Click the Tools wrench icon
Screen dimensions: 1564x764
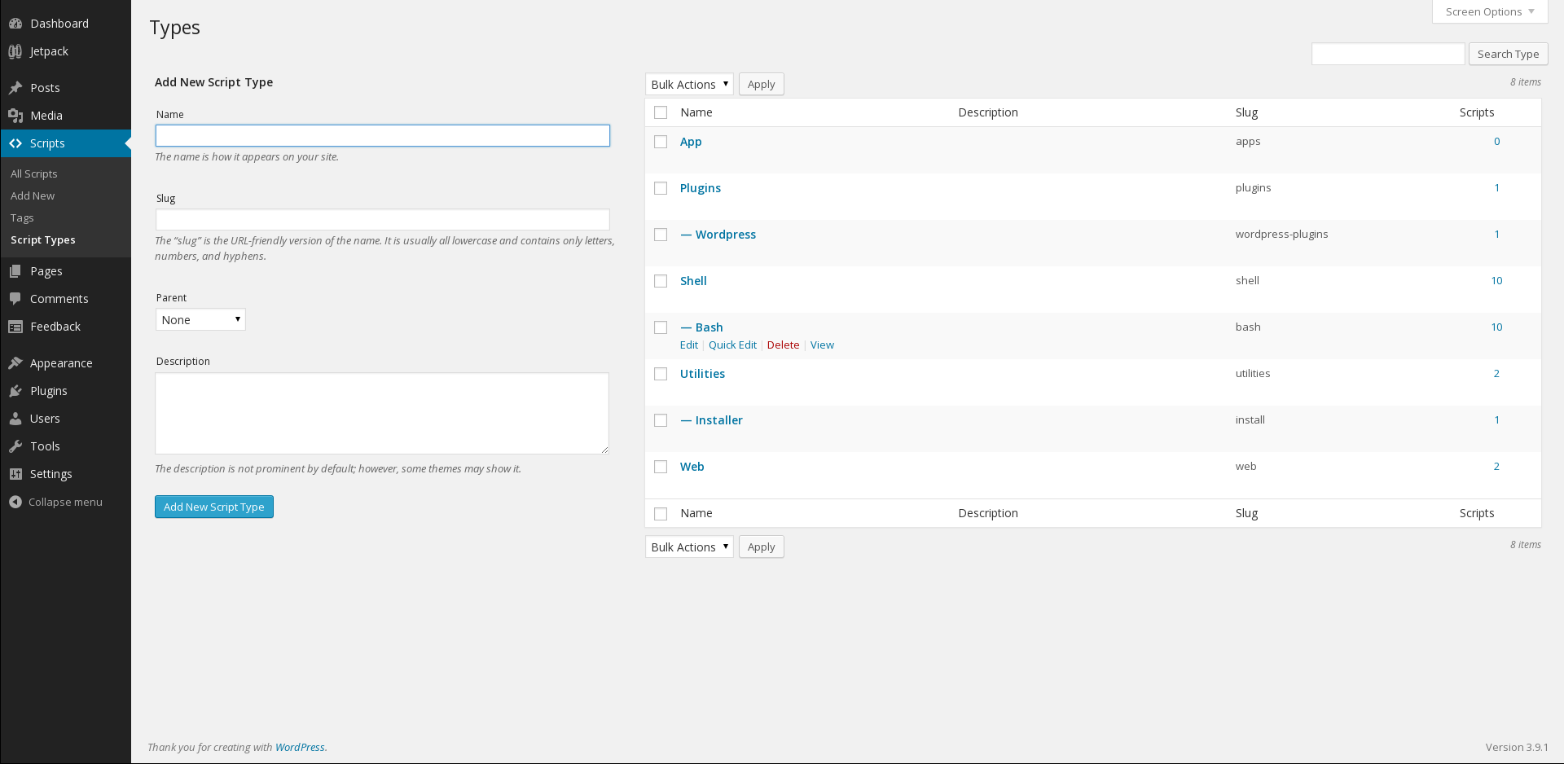15,446
